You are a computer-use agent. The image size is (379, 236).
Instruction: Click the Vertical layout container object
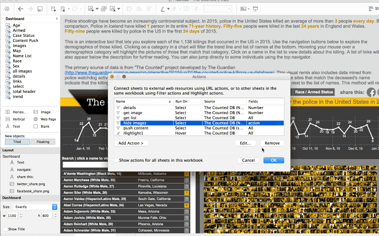[16, 119]
